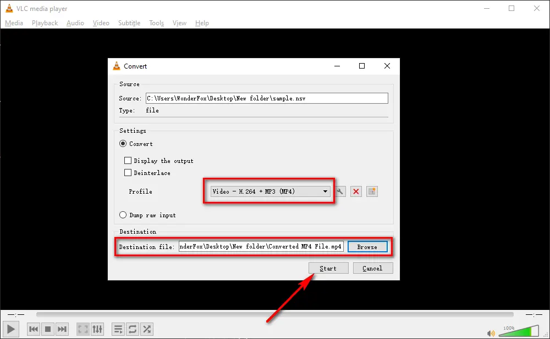
Task: Click the VLC cone icon in Convert dialog
Action: [x=117, y=66]
